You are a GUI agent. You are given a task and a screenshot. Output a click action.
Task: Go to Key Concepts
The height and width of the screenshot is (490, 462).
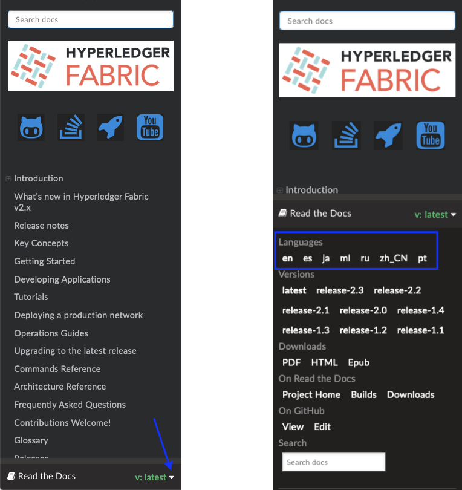41,243
